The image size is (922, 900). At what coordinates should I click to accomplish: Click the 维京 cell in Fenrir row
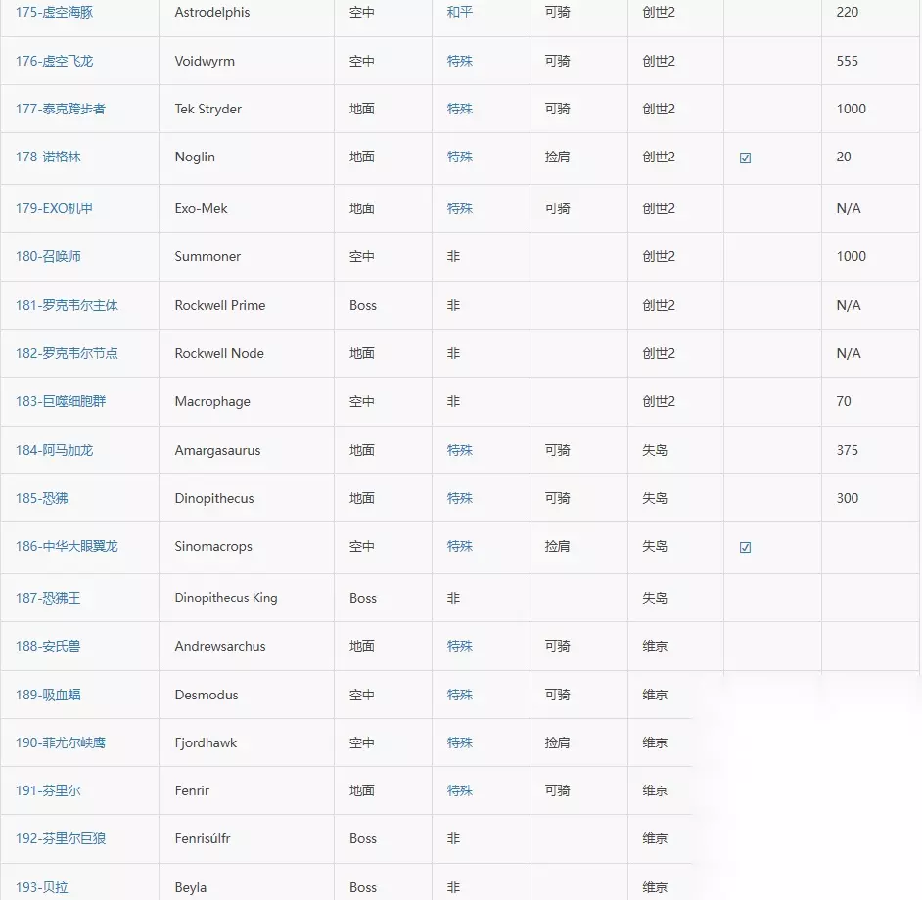pos(655,790)
